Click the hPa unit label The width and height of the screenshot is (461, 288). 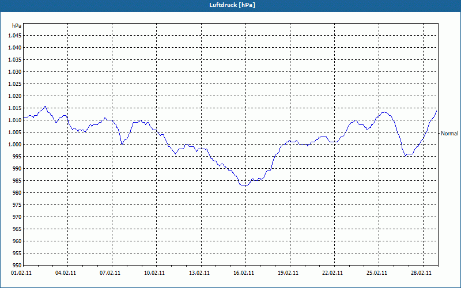pyautogui.click(x=17, y=25)
